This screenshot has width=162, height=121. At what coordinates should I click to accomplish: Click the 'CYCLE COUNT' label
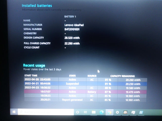coord(32,47)
